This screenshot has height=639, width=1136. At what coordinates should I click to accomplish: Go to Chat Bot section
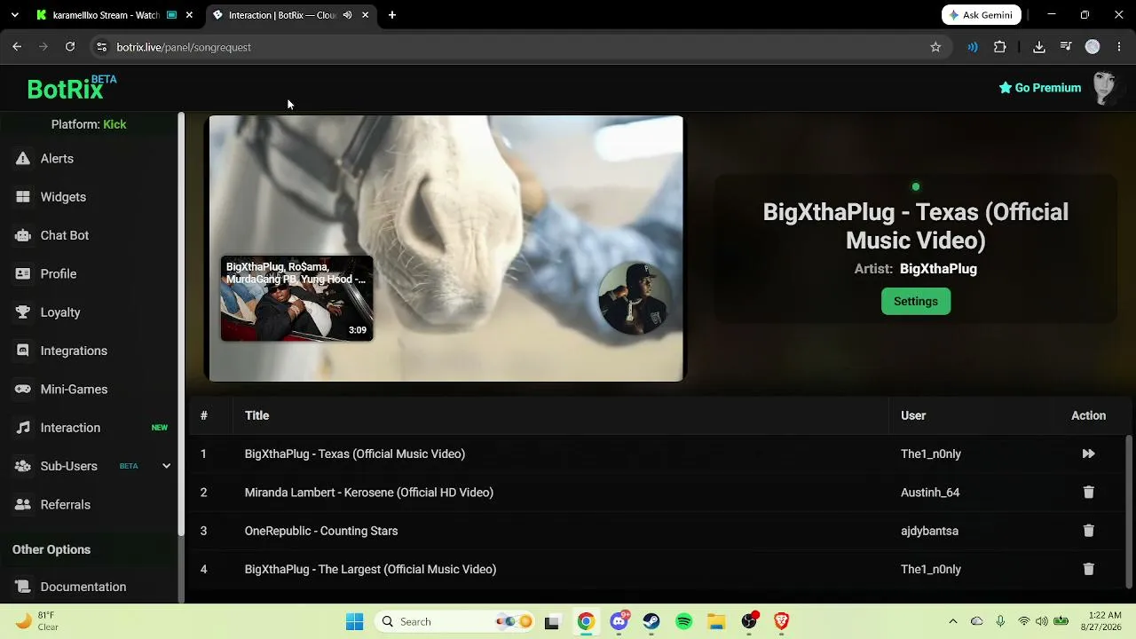65,235
